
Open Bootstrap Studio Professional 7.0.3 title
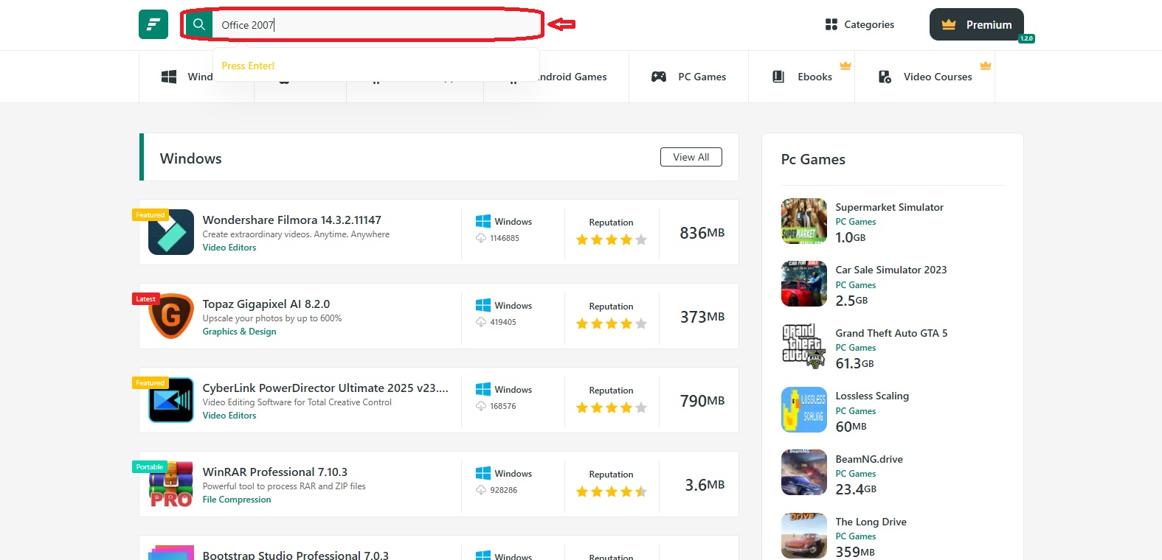point(296,555)
